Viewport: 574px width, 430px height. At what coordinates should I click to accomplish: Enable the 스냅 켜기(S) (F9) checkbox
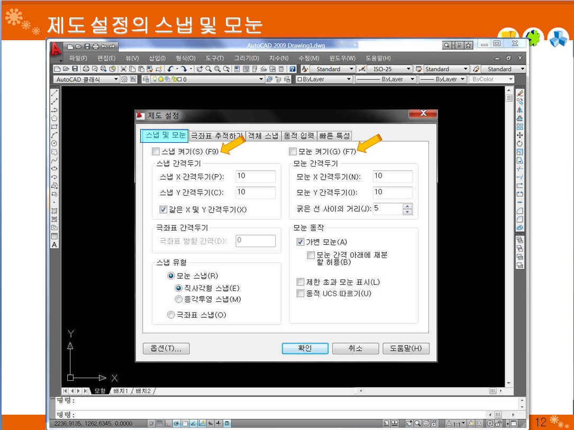coord(156,152)
